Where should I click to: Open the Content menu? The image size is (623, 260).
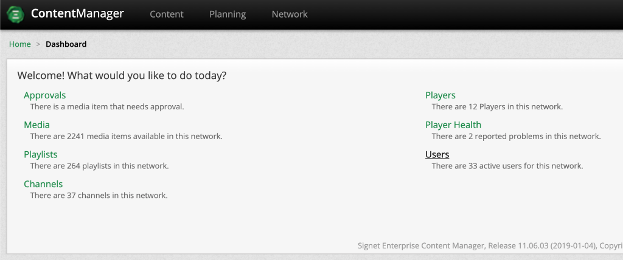[167, 14]
